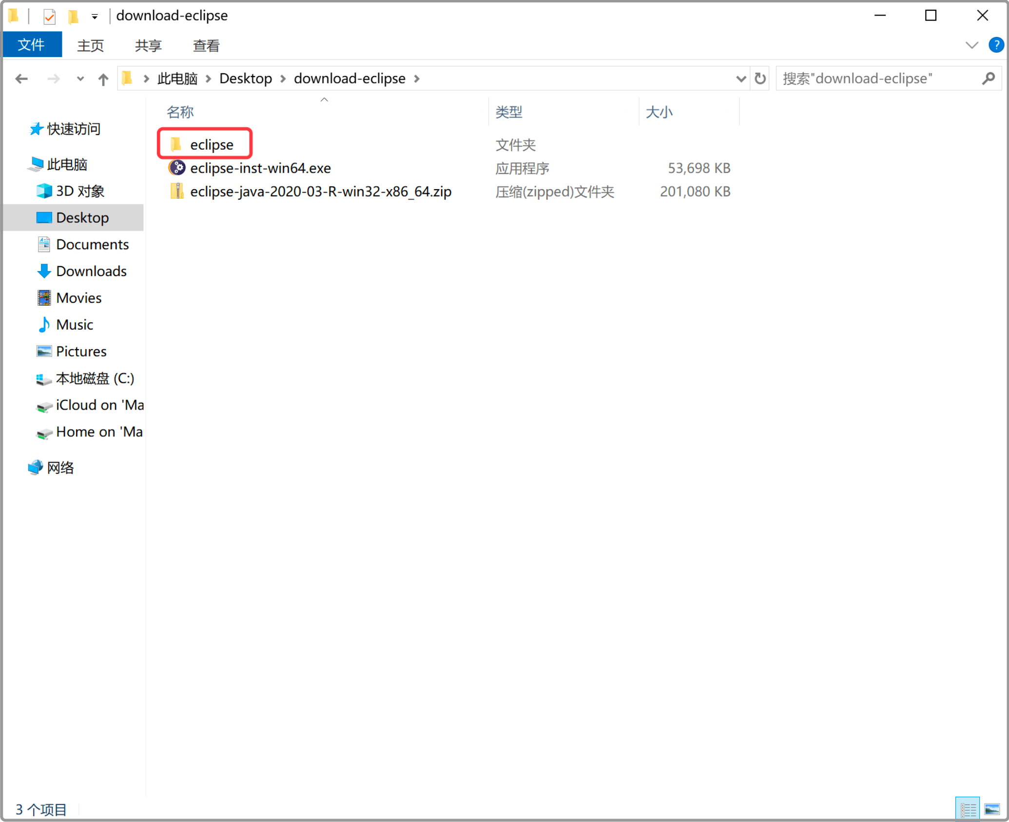Open Help with the question mark icon

tap(996, 45)
